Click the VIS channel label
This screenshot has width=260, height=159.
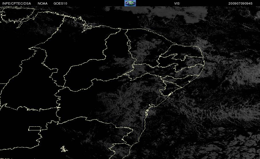coord(177,3)
